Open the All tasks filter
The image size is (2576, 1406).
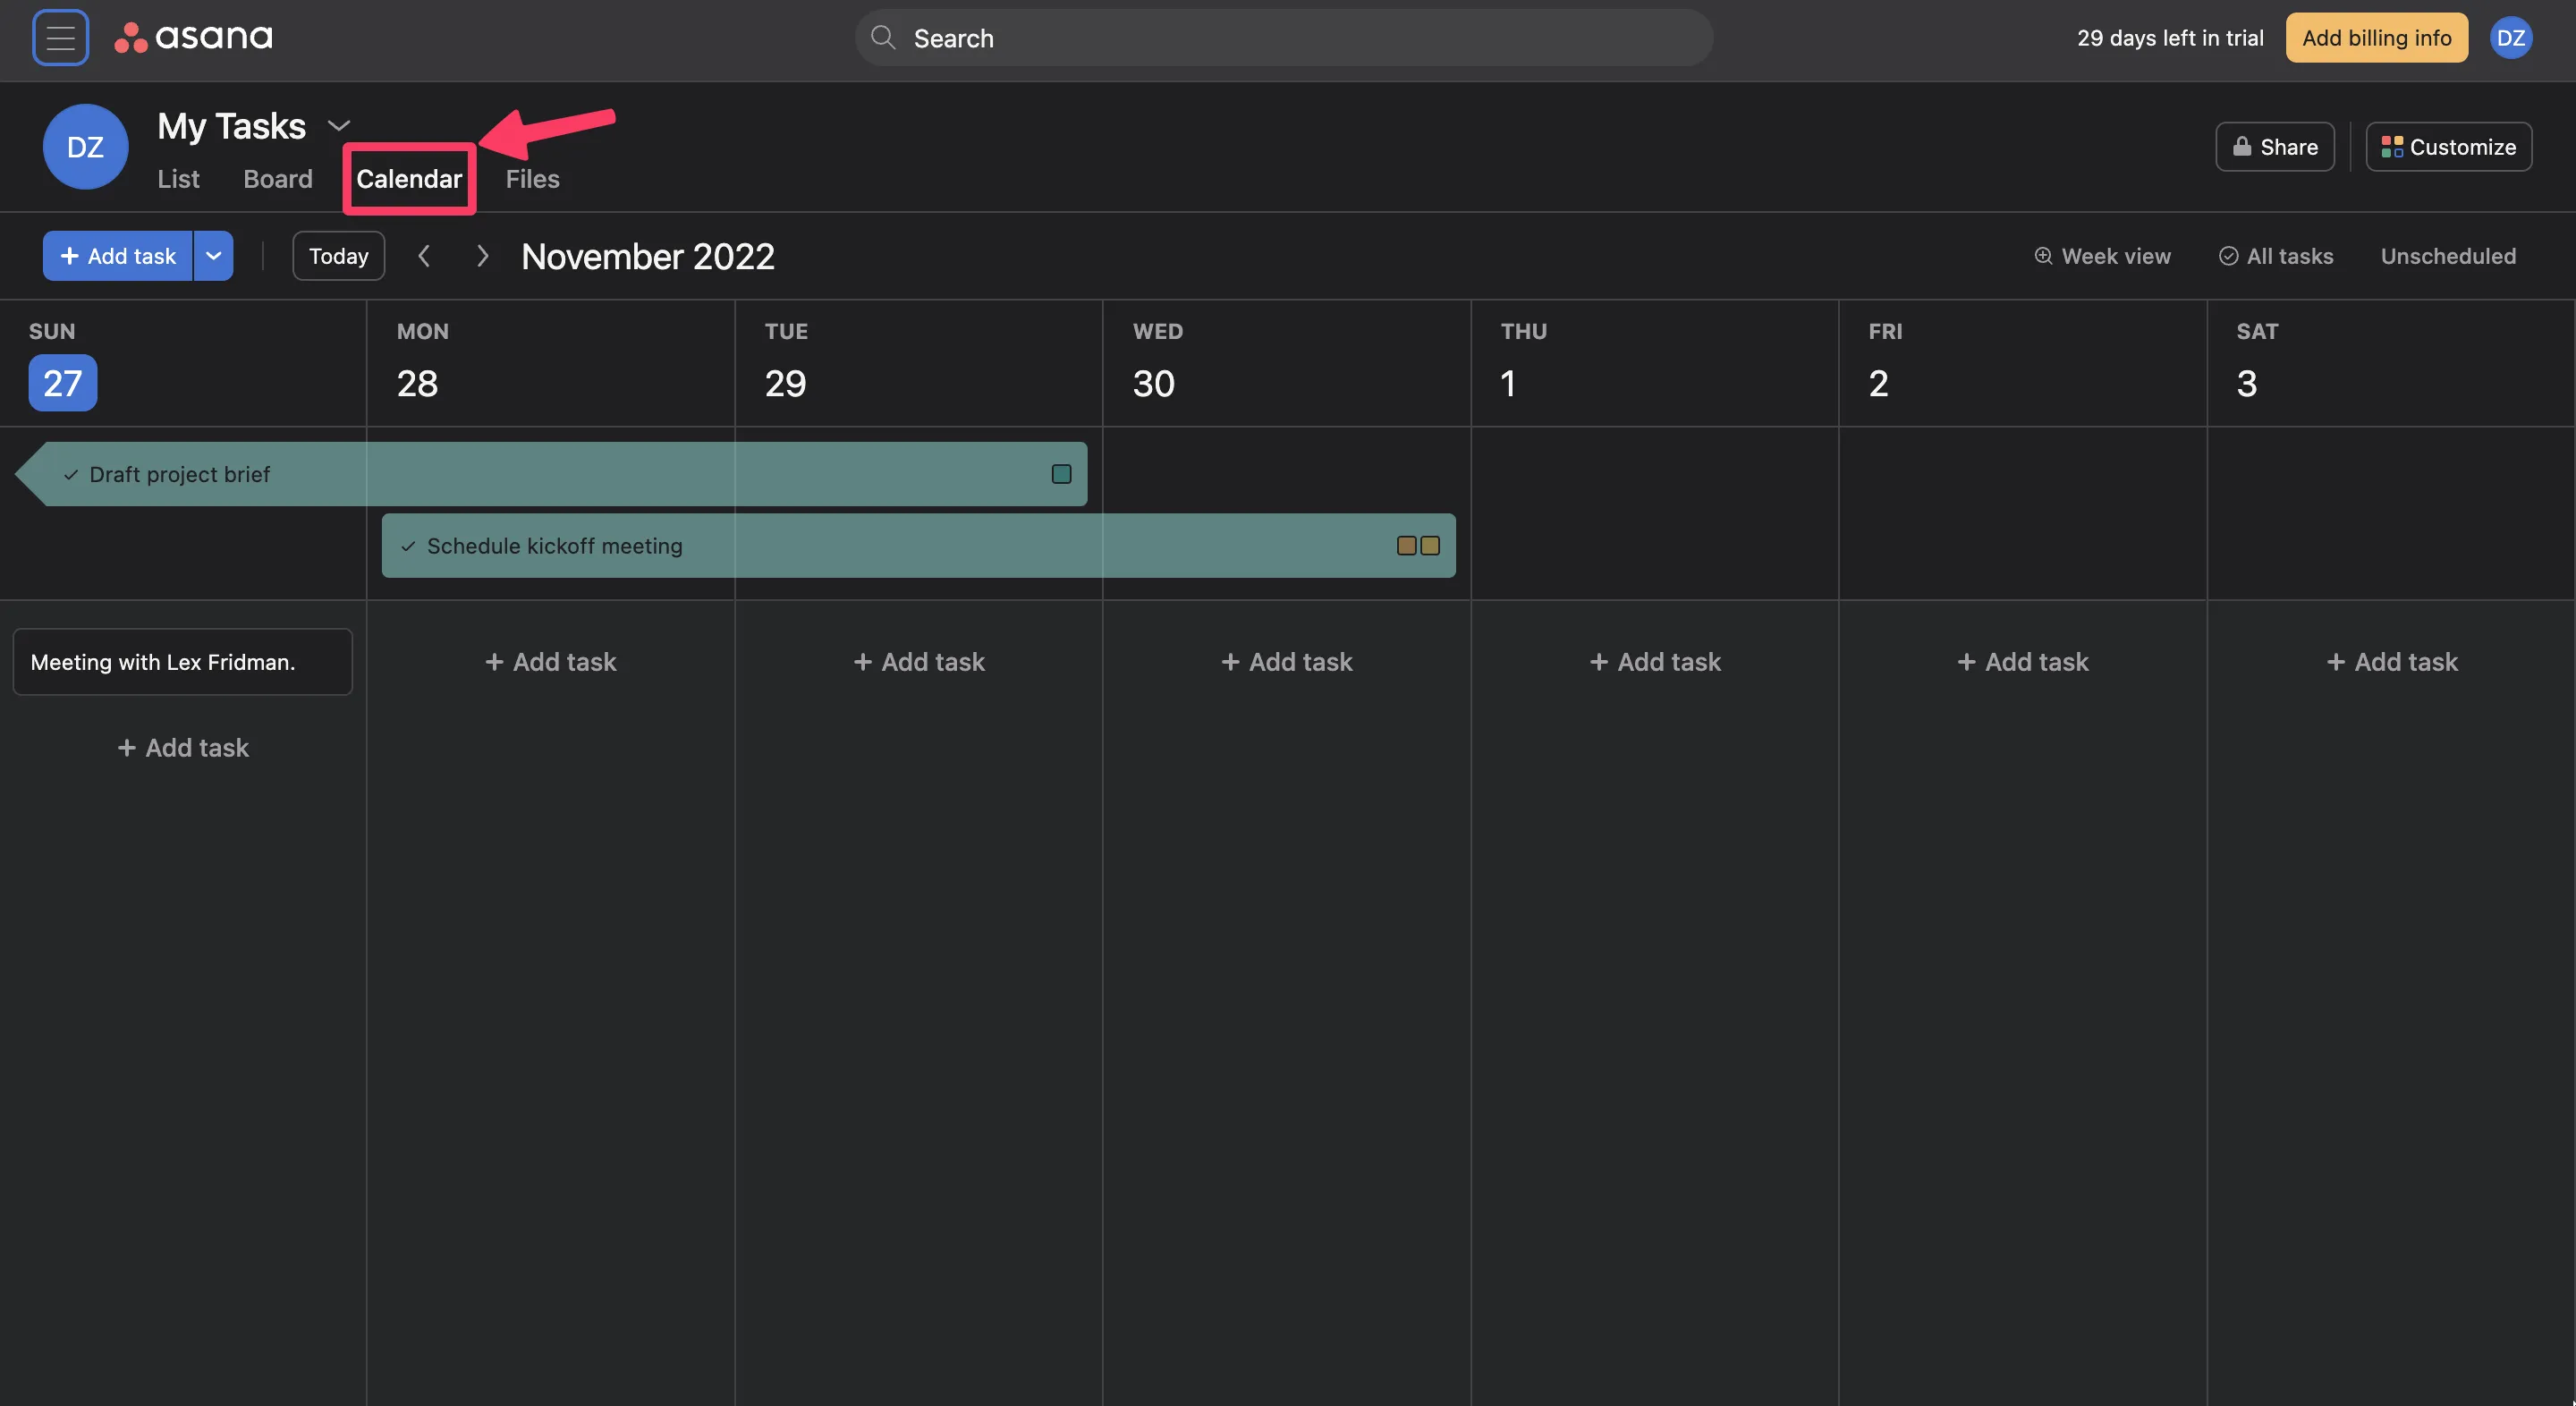click(x=2276, y=256)
